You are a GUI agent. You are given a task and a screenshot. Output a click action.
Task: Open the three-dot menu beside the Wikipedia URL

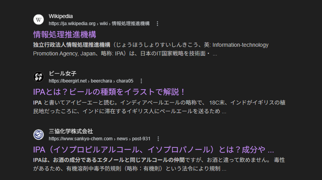(157, 24)
